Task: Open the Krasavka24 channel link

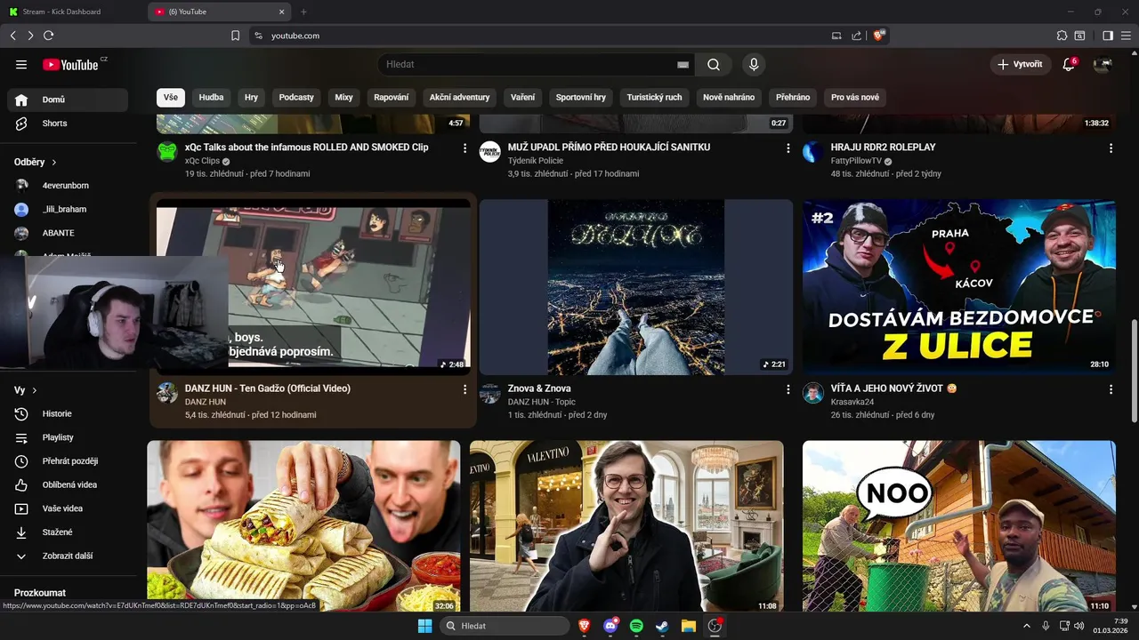Action: tap(852, 402)
